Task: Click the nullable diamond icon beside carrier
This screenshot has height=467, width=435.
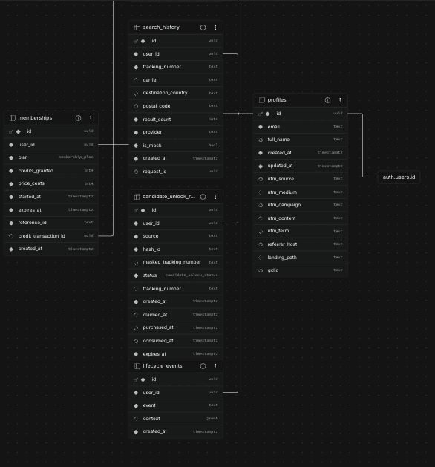Action: coord(136,80)
